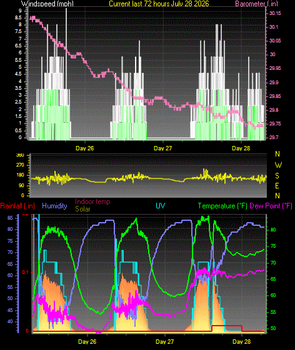Viewport: 295px width, 350px height.
Task: Click Day 26 marker under the windspeed chart
Action: (x=85, y=148)
